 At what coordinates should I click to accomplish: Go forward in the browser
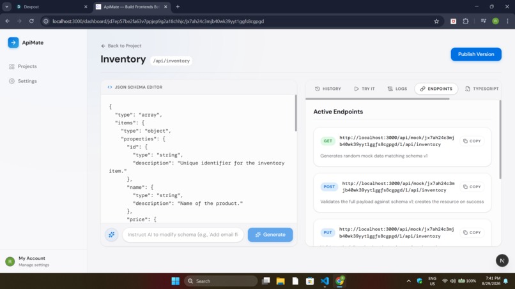[x=19, y=21]
